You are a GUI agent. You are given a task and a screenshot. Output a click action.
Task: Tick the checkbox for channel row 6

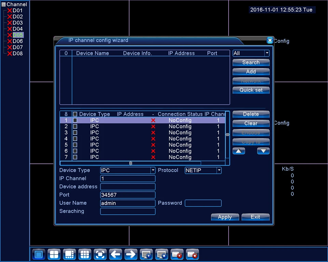[75, 151]
